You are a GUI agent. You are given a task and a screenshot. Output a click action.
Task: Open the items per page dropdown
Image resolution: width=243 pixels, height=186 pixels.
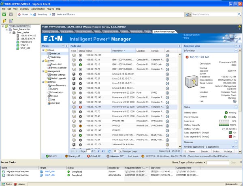120,151
